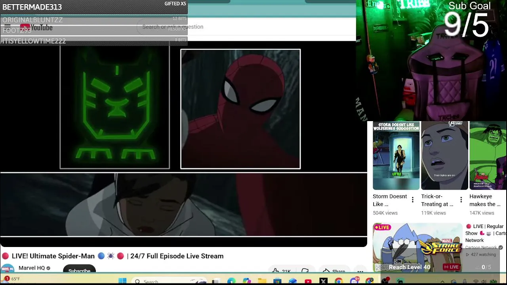Open the Windows Start menu
Image resolution: width=507 pixels, height=285 pixels.
point(122,281)
